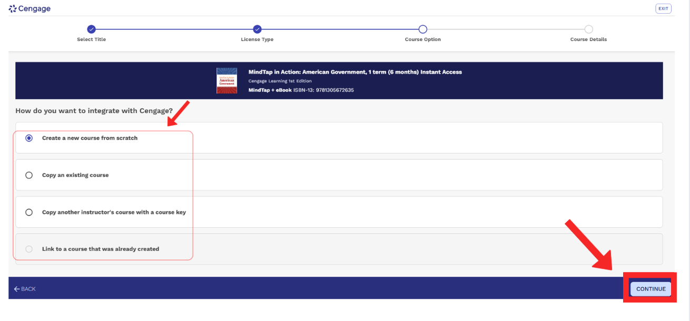Click the License Type checkmark icon
690x321 pixels.
point(257,30)
